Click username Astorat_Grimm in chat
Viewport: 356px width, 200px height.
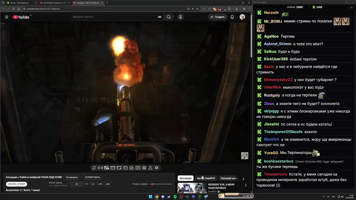[278, 44]
